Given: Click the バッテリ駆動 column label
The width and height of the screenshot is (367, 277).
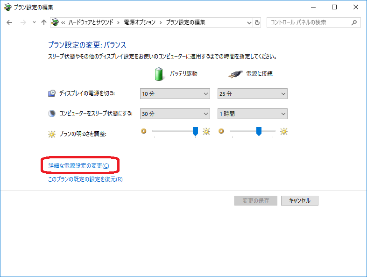Looking at the screenshot, I should [183, 74].
